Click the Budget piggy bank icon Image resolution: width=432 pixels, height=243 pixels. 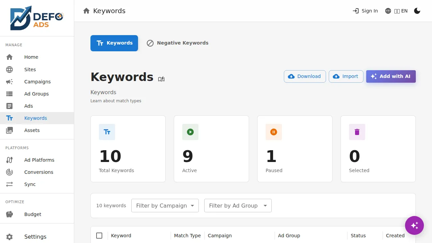pos(9,214)
